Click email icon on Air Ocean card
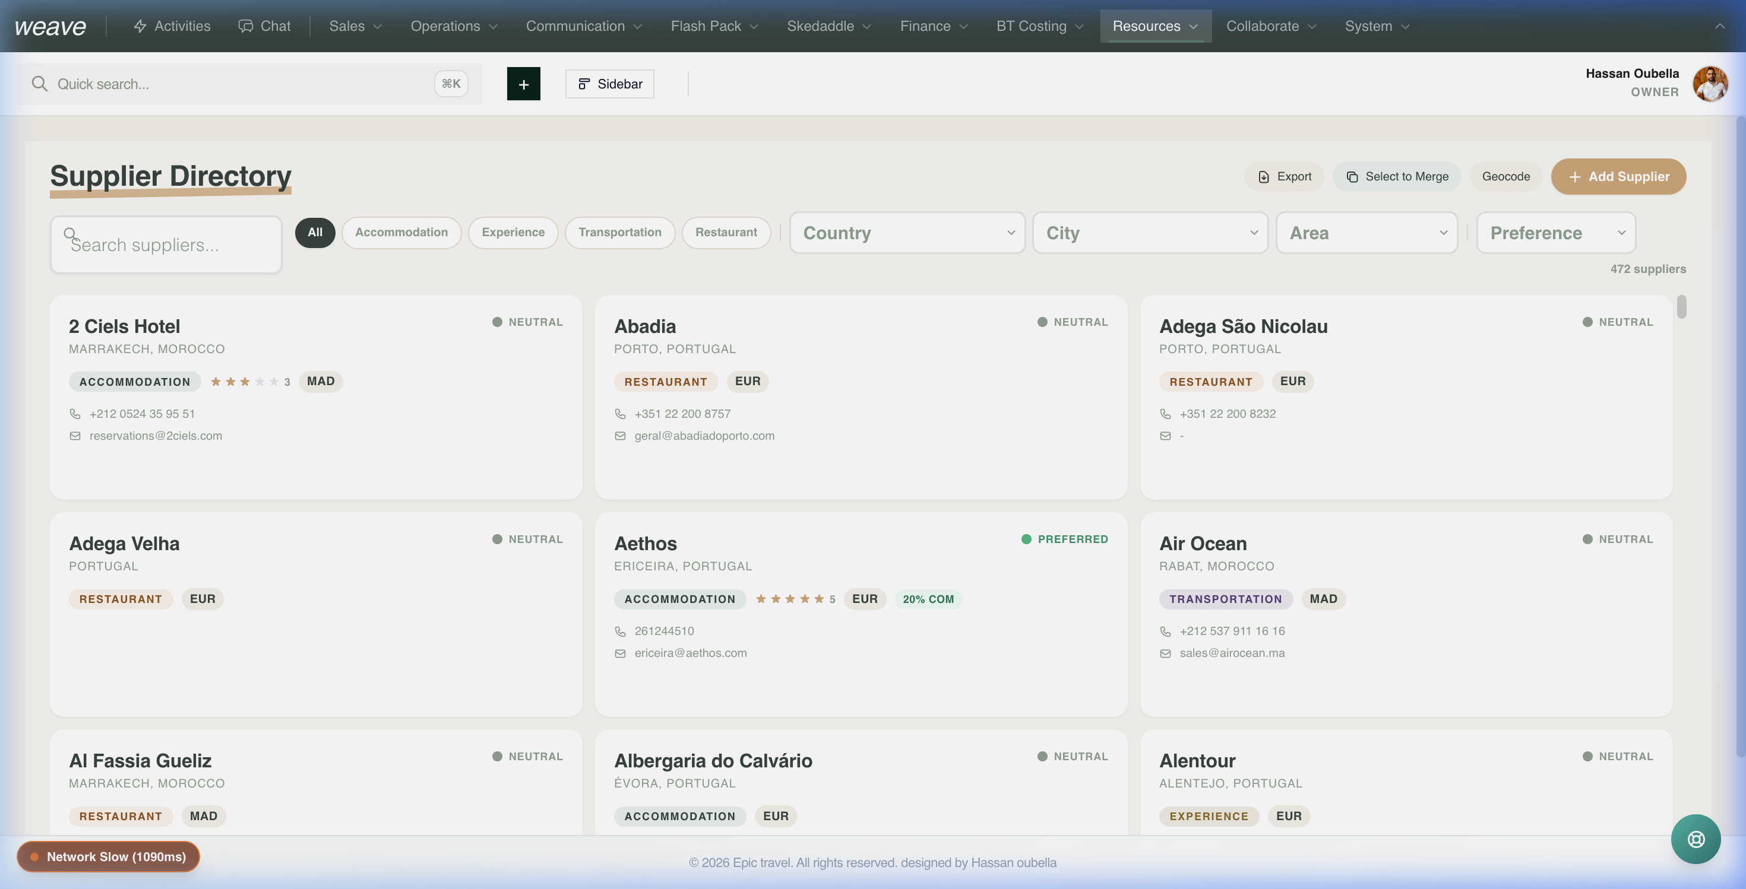Screen dimensions: 1746x889 (x=1165, y=653)
